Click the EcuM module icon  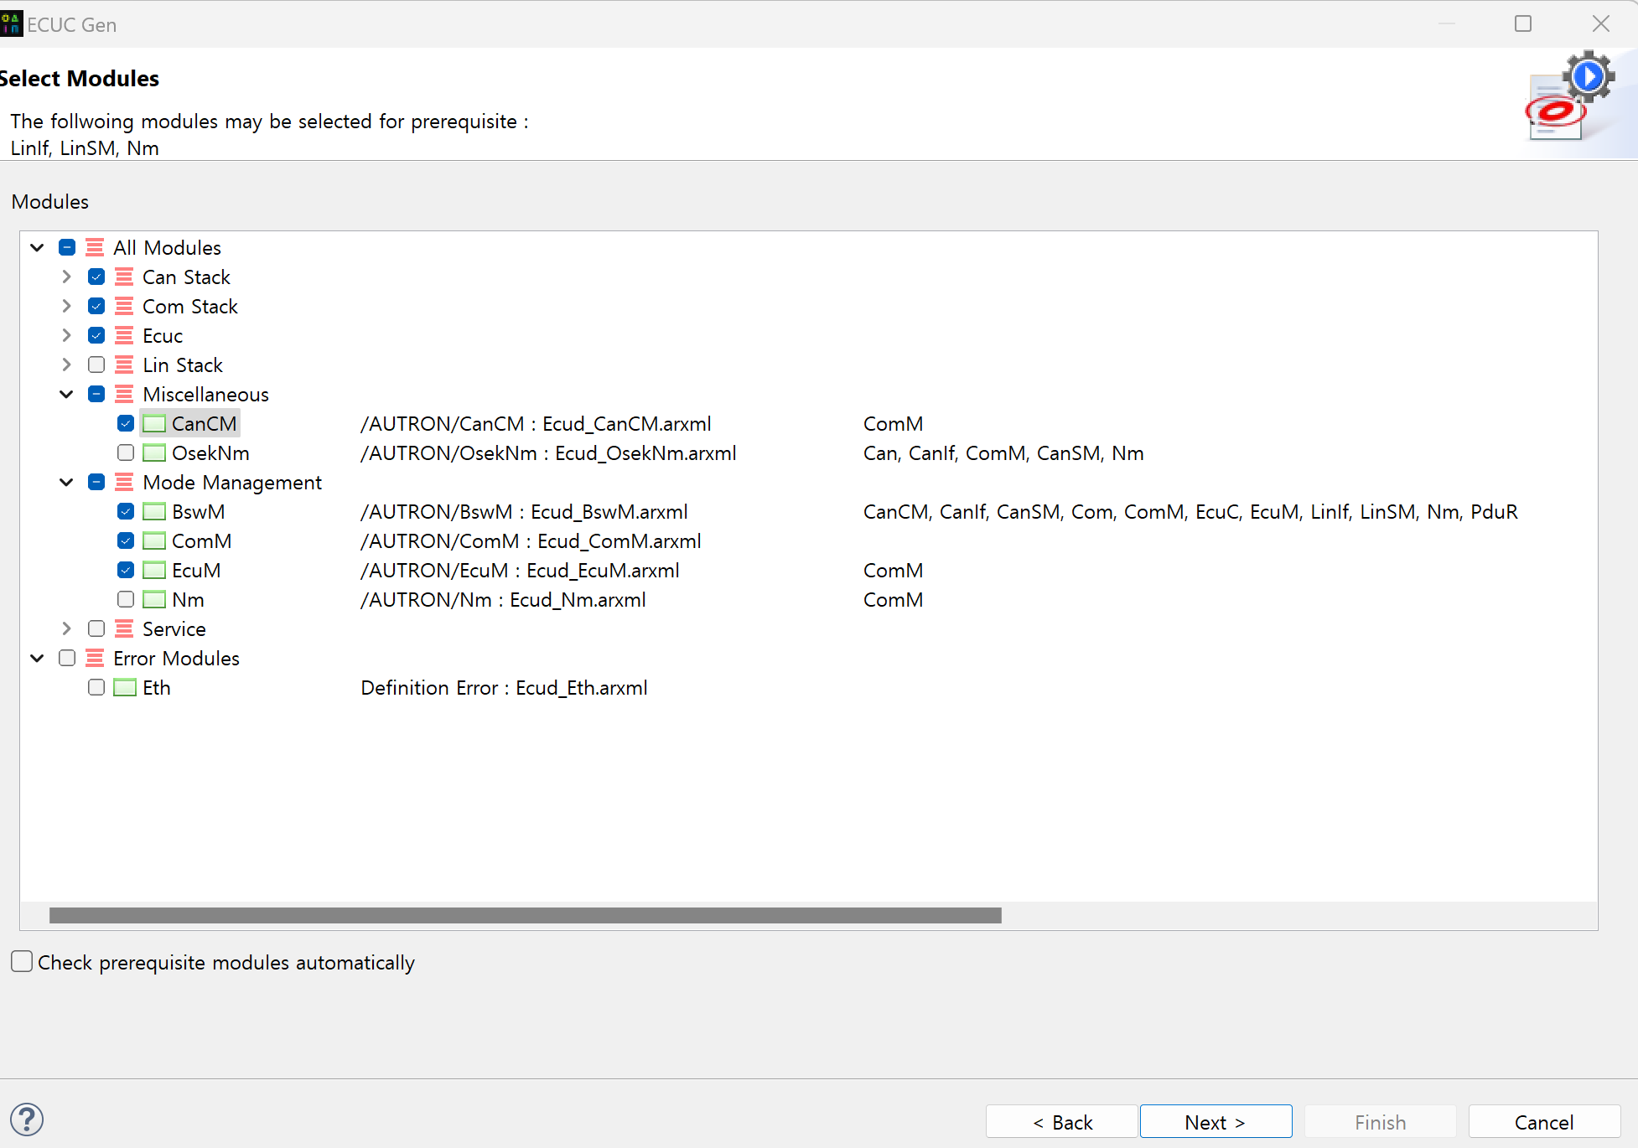[154, 570]
